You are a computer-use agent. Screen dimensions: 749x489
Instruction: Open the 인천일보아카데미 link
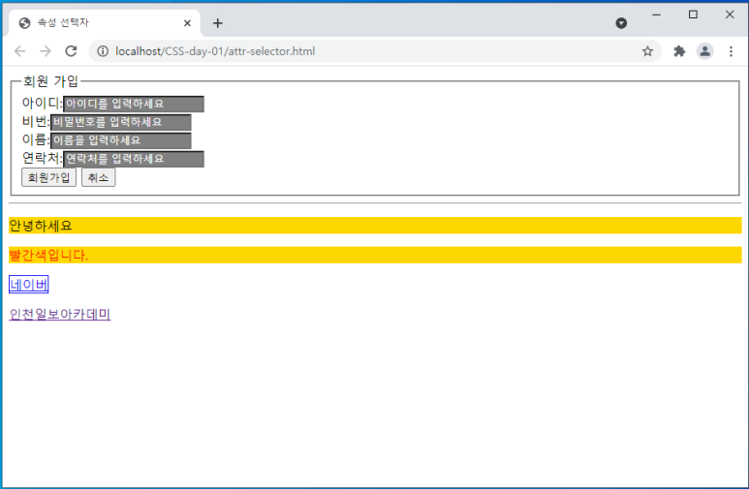tap(60, 315)
